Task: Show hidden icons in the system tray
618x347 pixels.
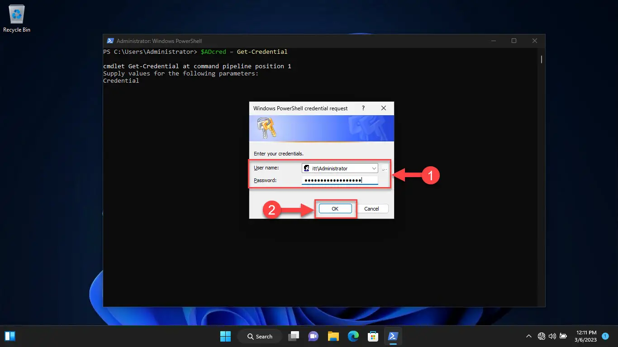Action: [528, 336]
